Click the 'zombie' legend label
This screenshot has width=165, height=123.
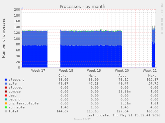[15, 92]
